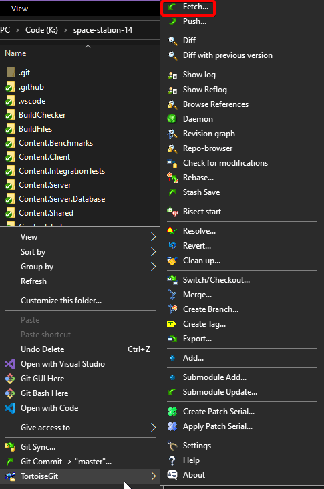
Task: Select the .git folder
Action: tap(24, 73)
